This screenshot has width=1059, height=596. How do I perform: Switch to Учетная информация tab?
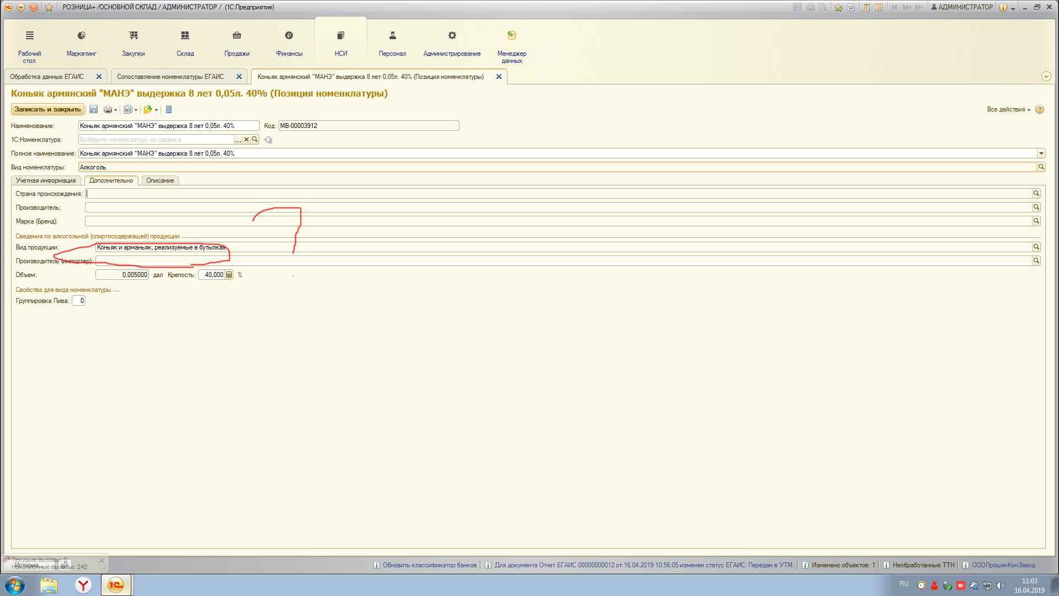tap(46, 180)
